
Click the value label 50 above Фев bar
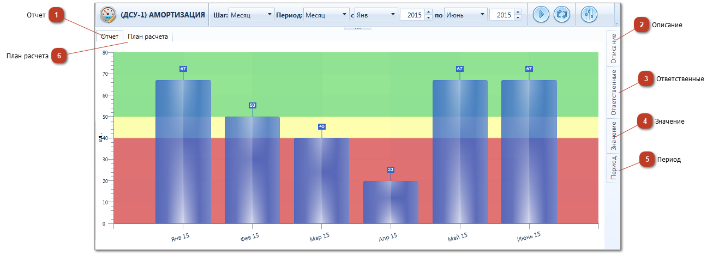253,105
